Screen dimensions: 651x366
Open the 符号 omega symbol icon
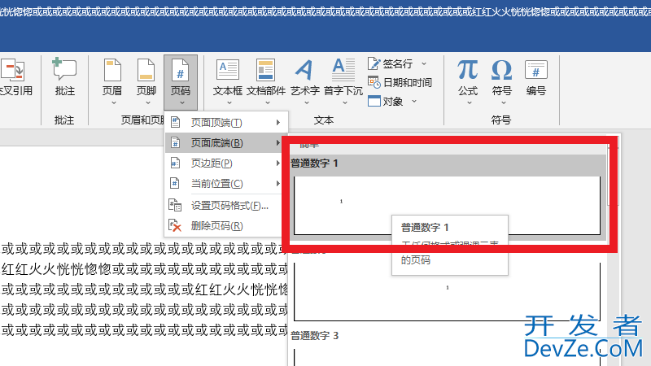click(501, 70)
